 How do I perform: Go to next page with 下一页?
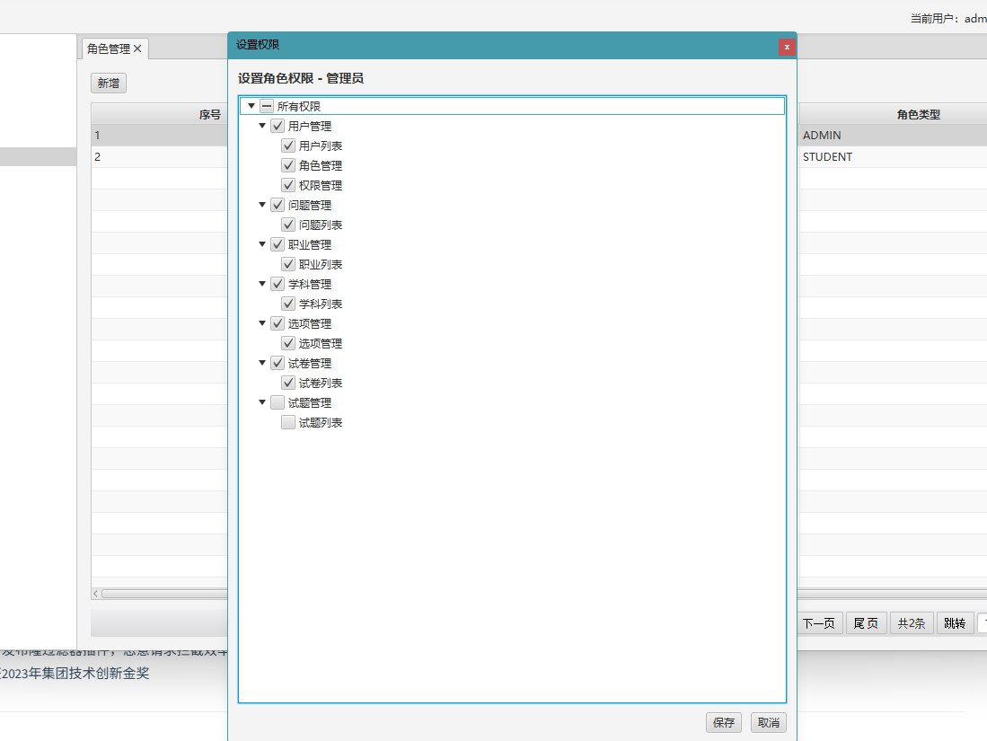pyautogui.click(x=818, y=623)
